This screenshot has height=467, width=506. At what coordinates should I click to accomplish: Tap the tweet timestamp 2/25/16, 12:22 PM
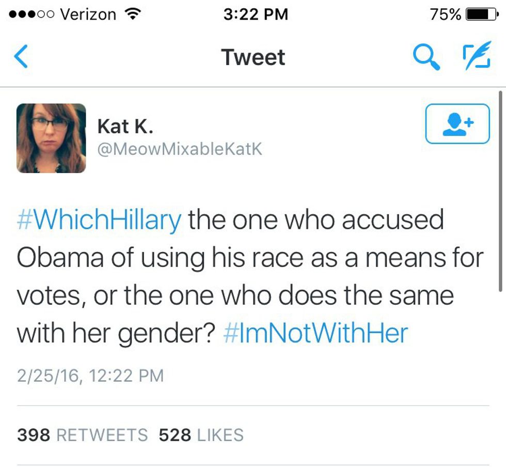pos(90,376)
